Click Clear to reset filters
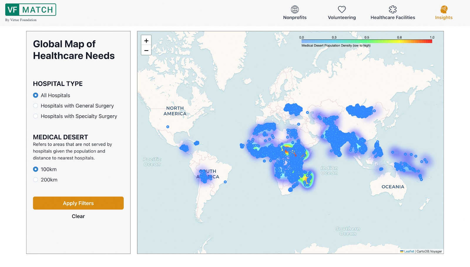470x267 pixels. [x=78, y=216]
